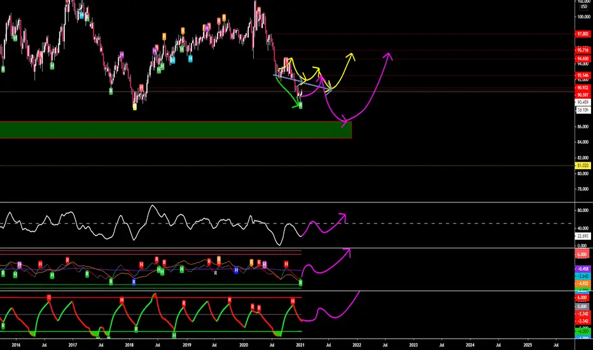Click the 84.000 price axis tick
Viewport: 593px width, 350px height.
point(583,142)
